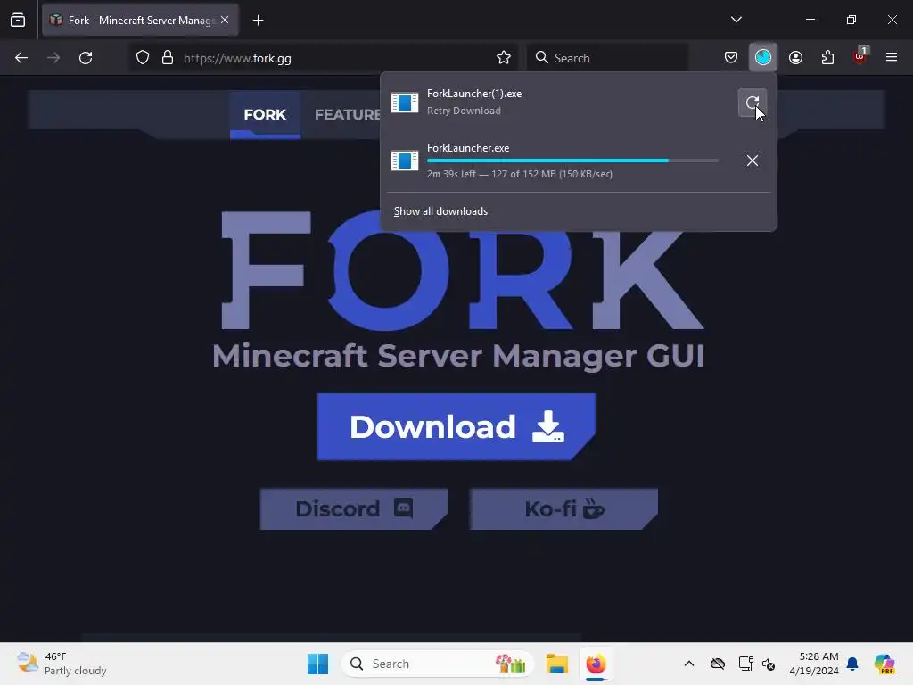This screenshot has width=913, height=685.
Task: Open the uBlock Origin extension
Action: 860,58
